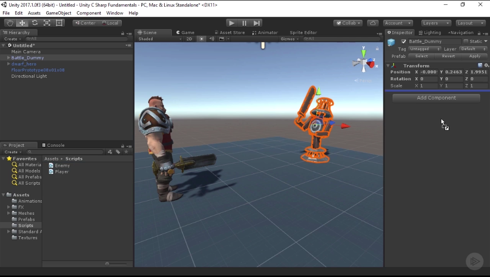Click search by label icon in Project

[118, 152]
